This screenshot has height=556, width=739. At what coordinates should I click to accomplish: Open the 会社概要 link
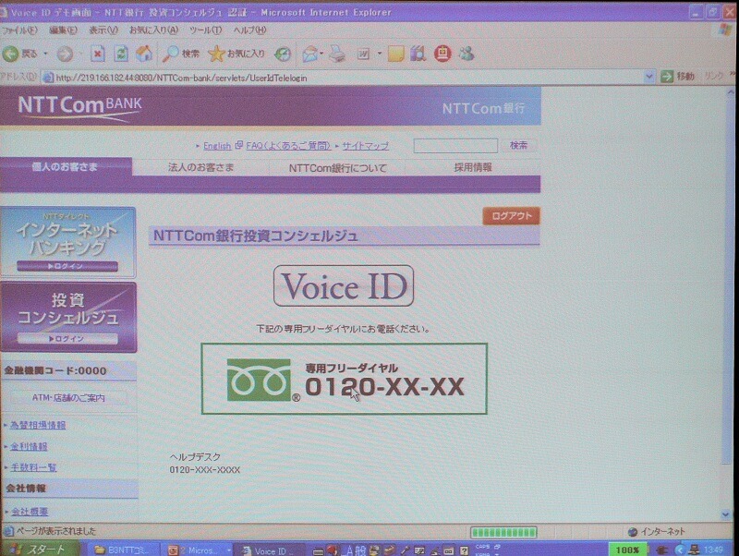[x=30, y=512]
